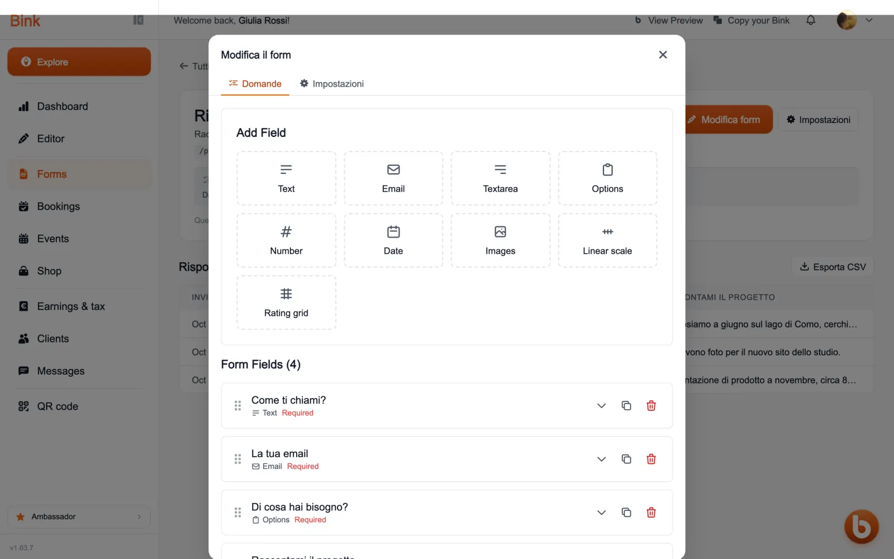Add a Text field to the form
Viewport: 894px width, 559px height.
[286, 178]
